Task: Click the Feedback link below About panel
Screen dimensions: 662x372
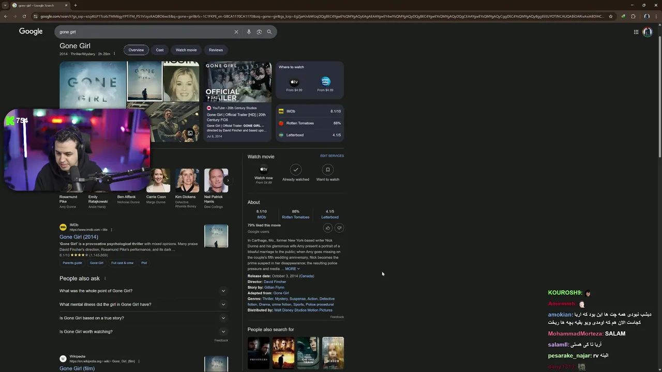Action: tap(337, 317)
